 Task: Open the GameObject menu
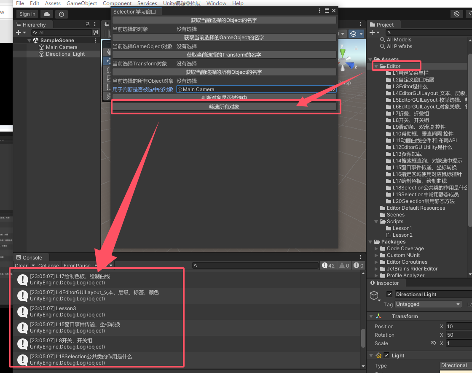pyautogui.click(x=82, y=3)
